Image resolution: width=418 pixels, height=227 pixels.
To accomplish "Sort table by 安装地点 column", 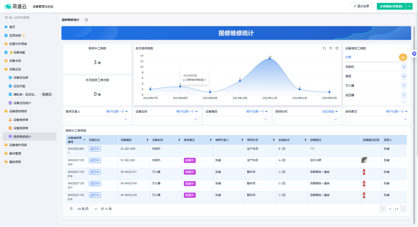I will [305, 140].
